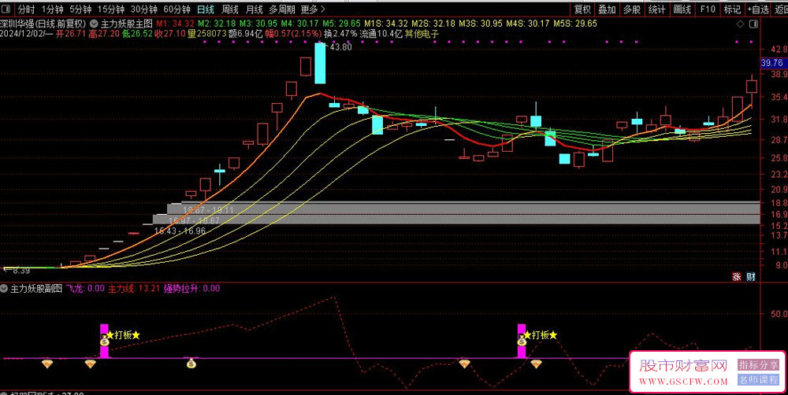The height and width of the screenshot is (395, 788).
Task: Click the 流通10.4亿 float value
Action: [381, 34]
